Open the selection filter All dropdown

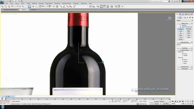15,6
